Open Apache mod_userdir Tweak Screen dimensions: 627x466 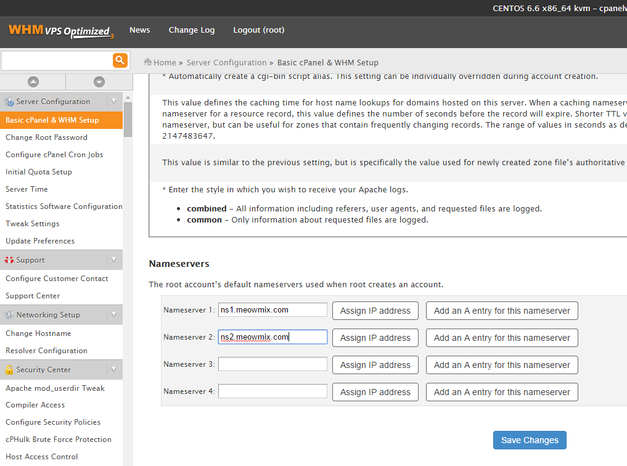pos(55,388)
